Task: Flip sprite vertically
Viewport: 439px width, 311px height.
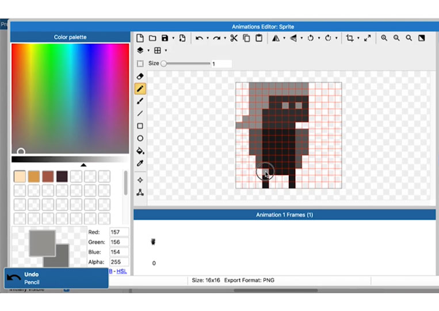Action: [x=293, y=38]
